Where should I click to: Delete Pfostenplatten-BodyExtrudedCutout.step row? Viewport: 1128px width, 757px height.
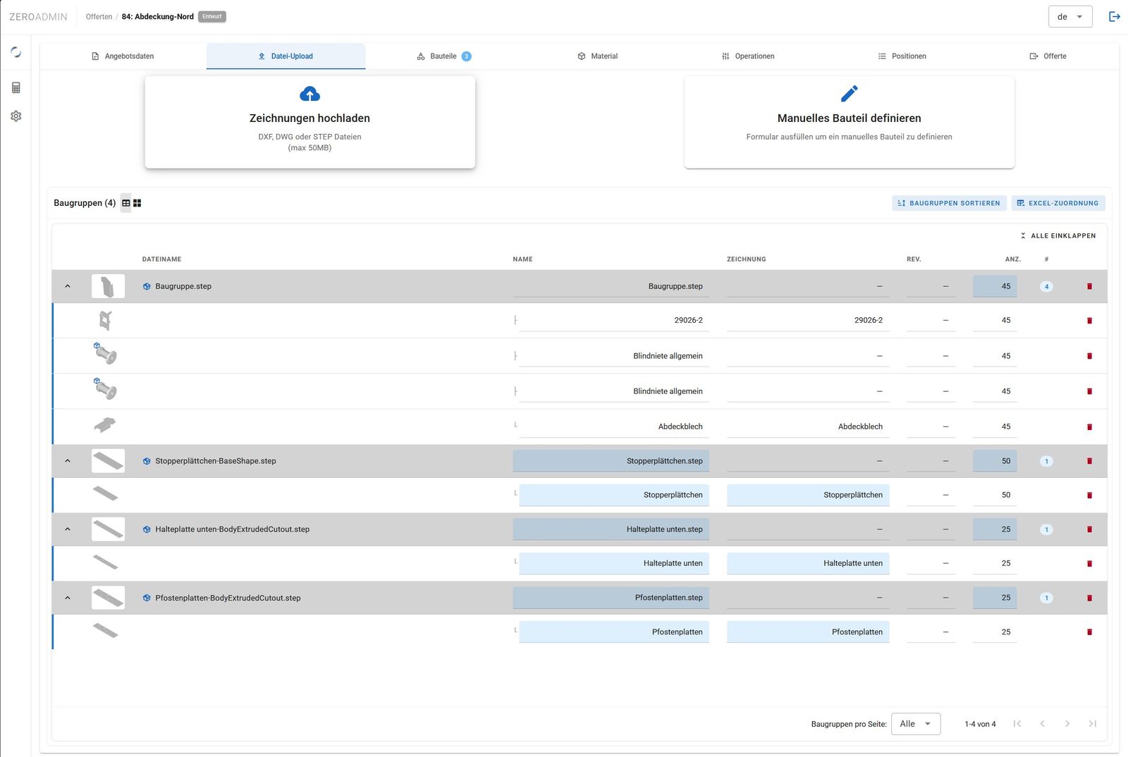1089,598
